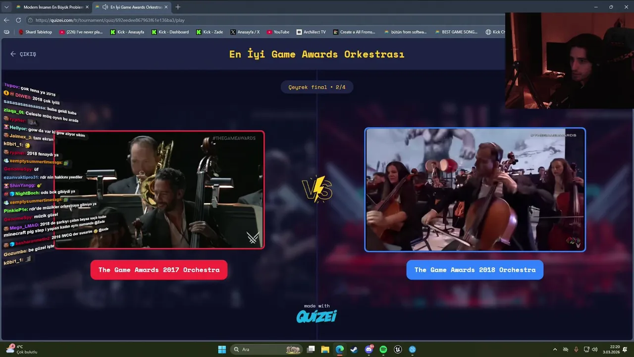Open the notification bell in the taskbar
Image resolution: width=634 pixels, height=357 pixels.
pyautogui.click(x=626, y=350)
